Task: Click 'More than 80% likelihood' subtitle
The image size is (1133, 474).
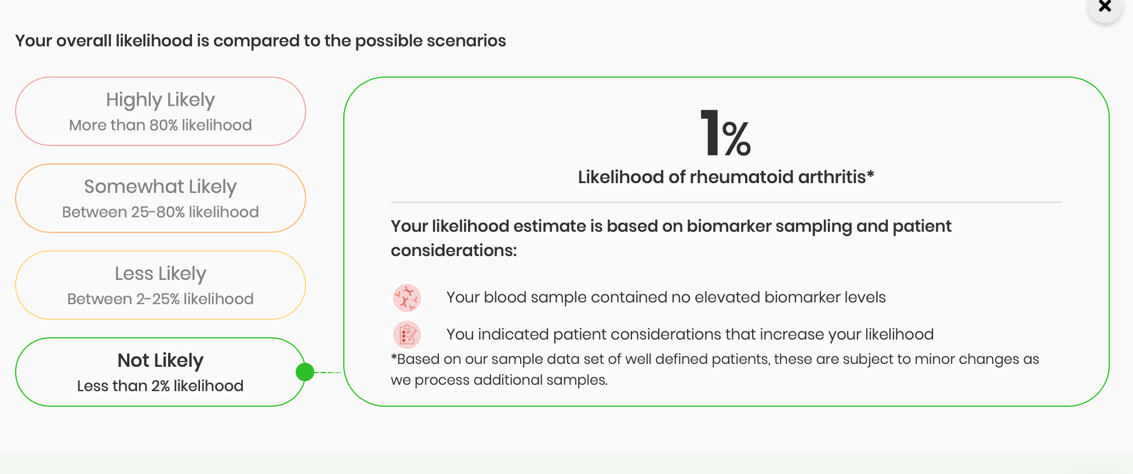Action: click(x=161, y=125)
